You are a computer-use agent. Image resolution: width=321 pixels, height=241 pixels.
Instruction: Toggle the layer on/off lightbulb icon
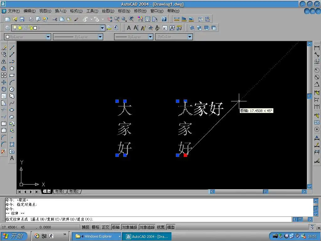(15, 28)
